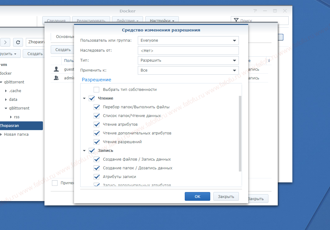The image size is (330, 230).
Task: Click 'Закрыть' in the properties dialog behind
Action: click(x=258, y=199)
